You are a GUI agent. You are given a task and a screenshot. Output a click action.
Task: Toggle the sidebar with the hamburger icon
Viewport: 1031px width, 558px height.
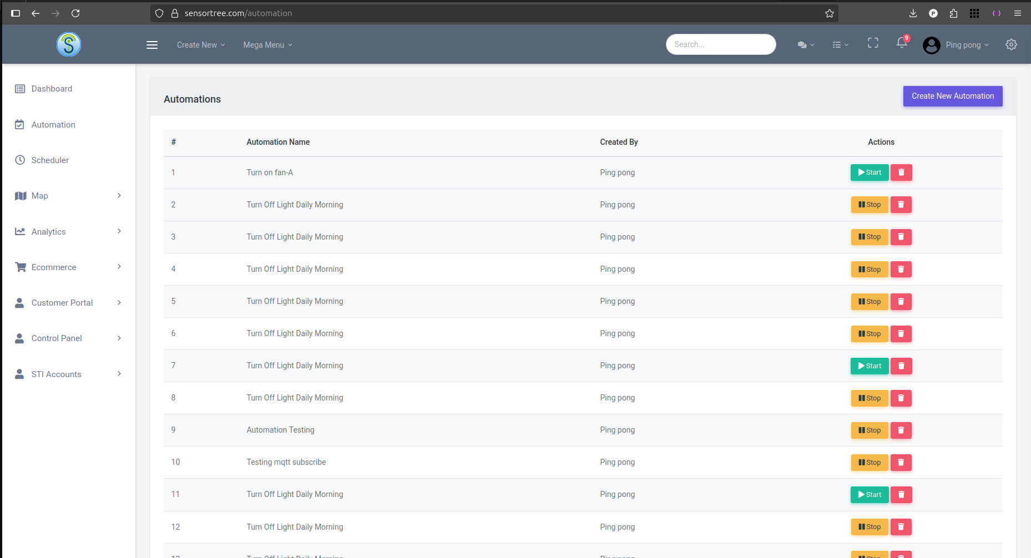tap(152, 45)
